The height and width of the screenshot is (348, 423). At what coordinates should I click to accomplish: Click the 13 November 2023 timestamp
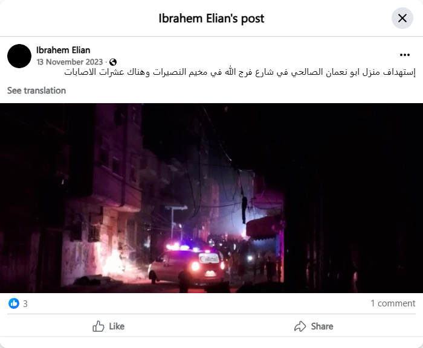[69, 62]
